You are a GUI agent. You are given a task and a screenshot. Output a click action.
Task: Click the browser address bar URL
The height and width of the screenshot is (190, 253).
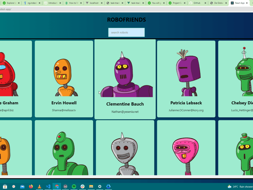point(6,9)
